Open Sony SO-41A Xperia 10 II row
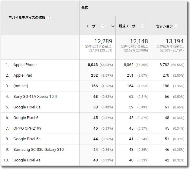Screen dimensions: 190x169 pyautogui.click(x=35, y=97)
